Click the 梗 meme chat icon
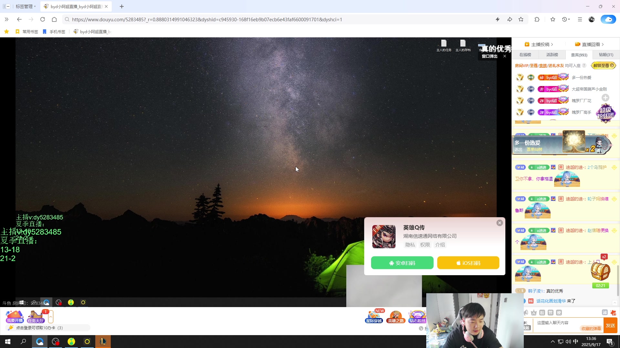This screenshot has width=620, height=348. click(x=559, y=313)
